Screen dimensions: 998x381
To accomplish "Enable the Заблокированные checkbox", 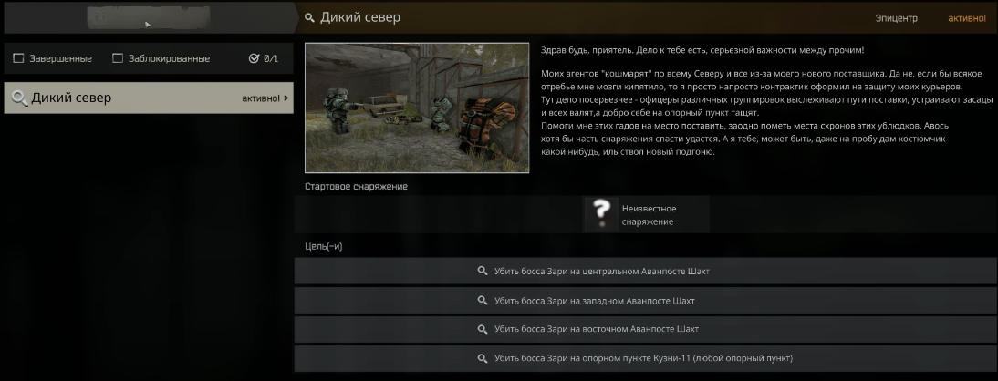I will pyautogui.click(x=118, y=58).
